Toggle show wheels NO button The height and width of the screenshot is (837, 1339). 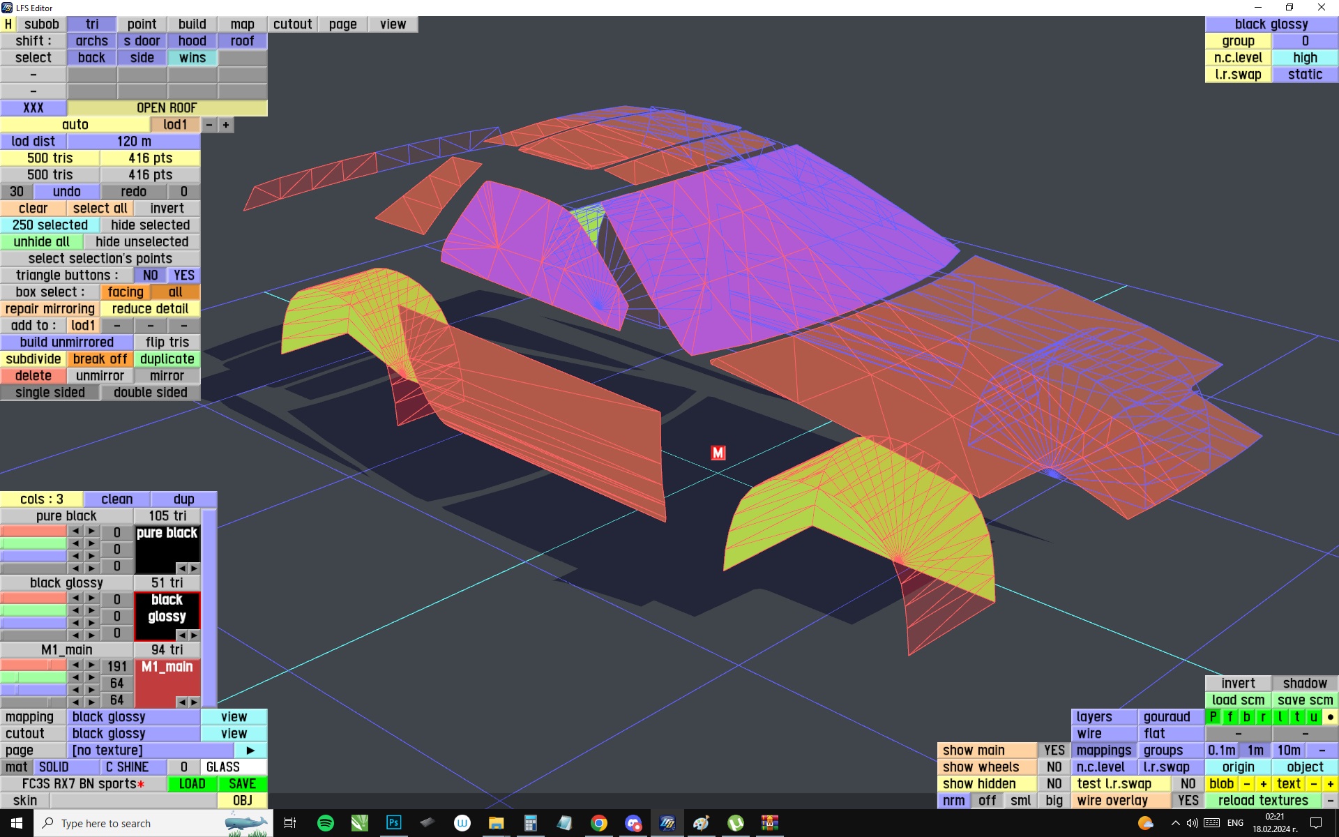1054,767
